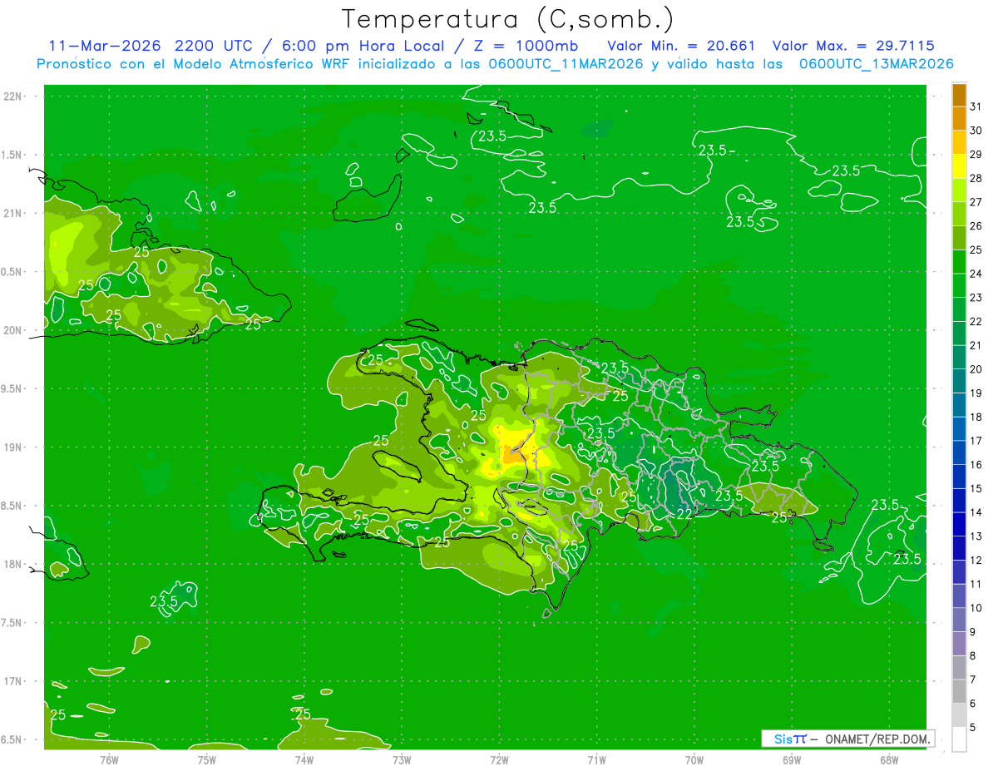Image resolution: width=998 pixels, height=771 pixels.
Task: Click the "17N" latitude axis label
Action: click(12, 680)
